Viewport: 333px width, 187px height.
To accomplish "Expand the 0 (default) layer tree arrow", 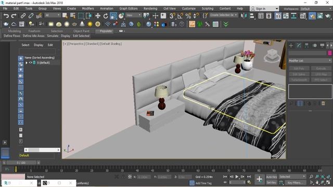I will coord(27,62).
